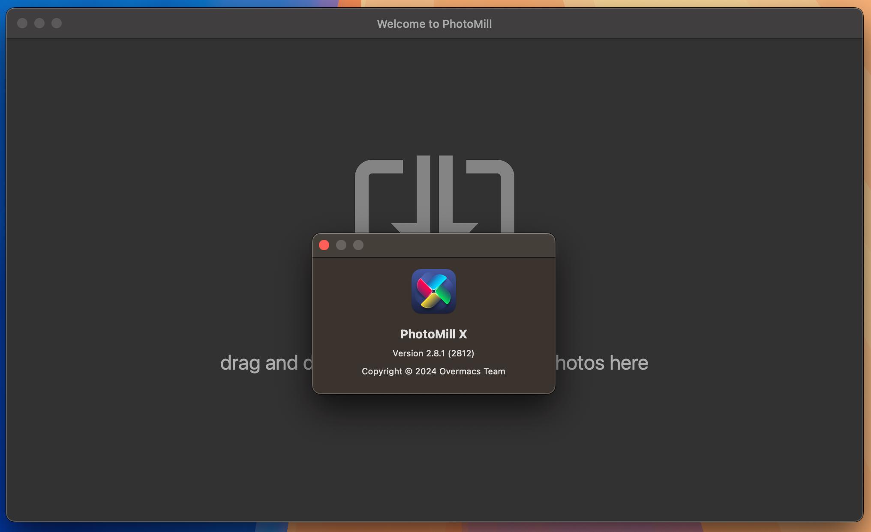871x532 pixels.
Task: Select the "PhotoMill X" title text
Action: click(434, 334)
